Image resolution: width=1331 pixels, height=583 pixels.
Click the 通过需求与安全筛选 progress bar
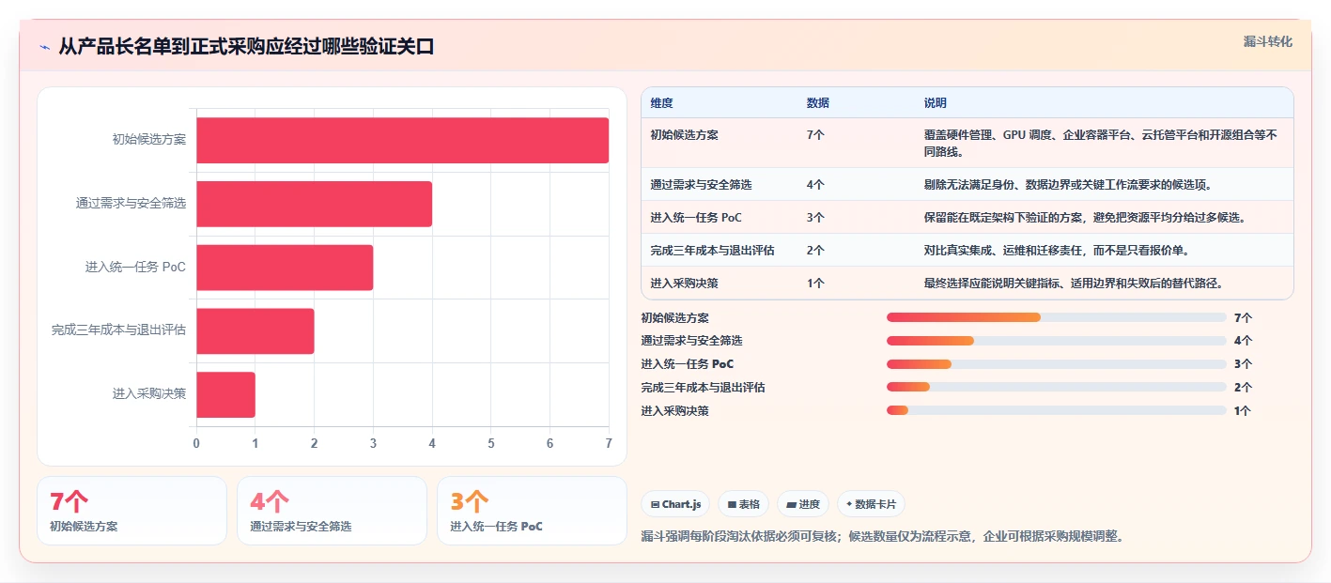coord(1057,341)
